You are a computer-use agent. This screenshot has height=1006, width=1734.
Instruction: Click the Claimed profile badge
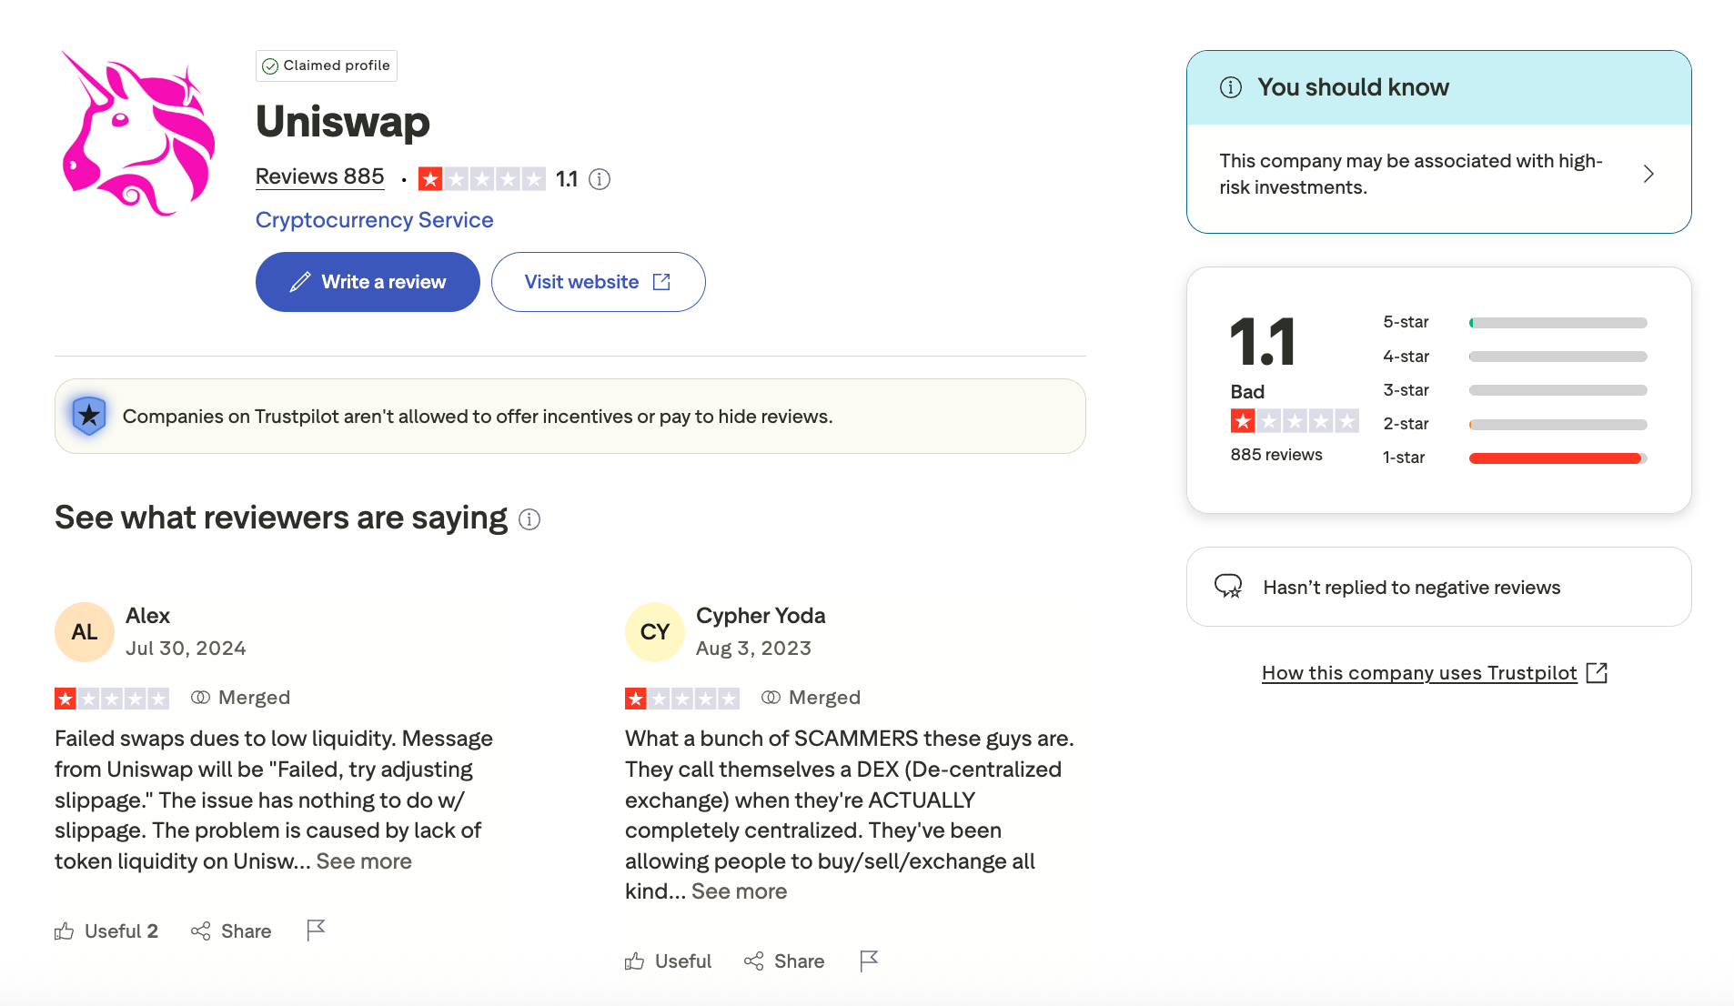click(x=327, y=65)
